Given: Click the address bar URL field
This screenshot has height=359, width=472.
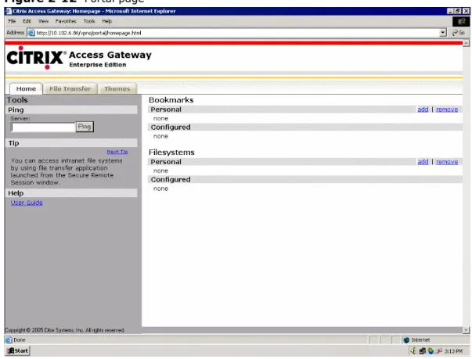Looking at the screenshot, I should pos(233,33).
